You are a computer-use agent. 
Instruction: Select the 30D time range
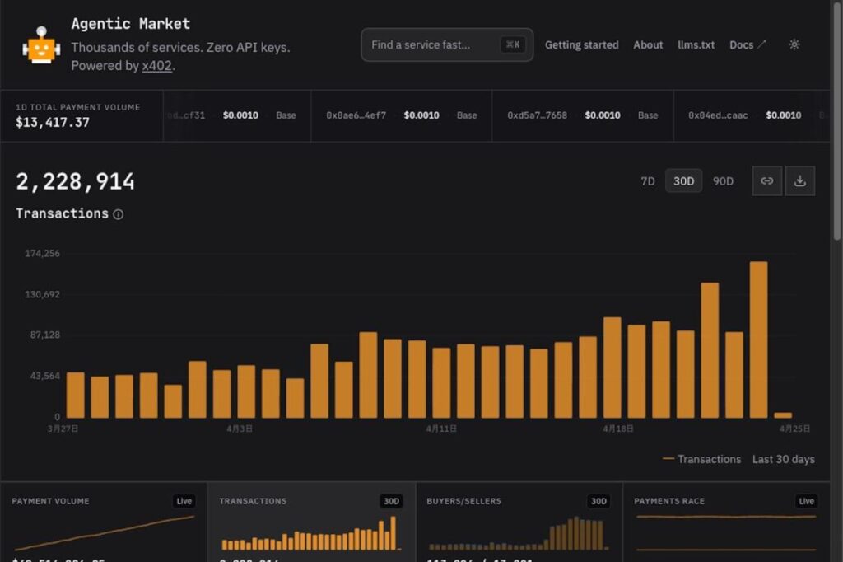click(x=683, y=181)
